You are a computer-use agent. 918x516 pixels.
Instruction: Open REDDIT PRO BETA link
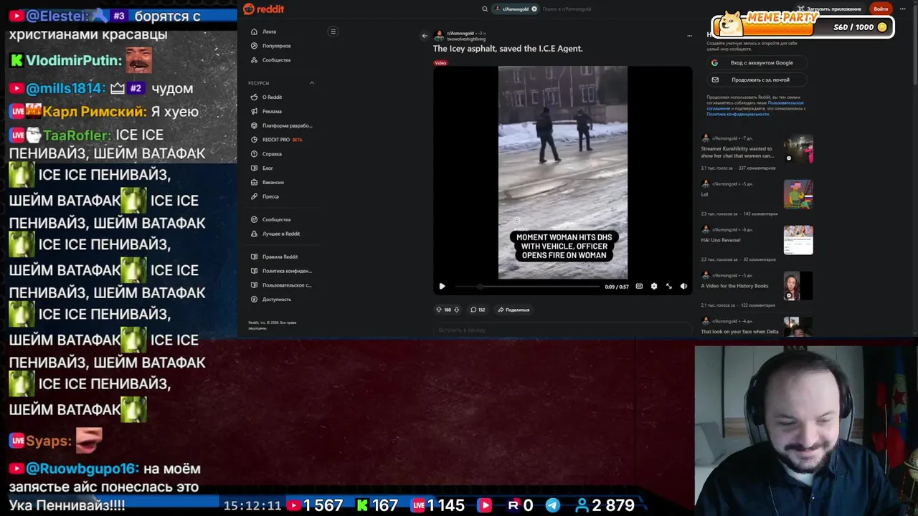point(282,140)
